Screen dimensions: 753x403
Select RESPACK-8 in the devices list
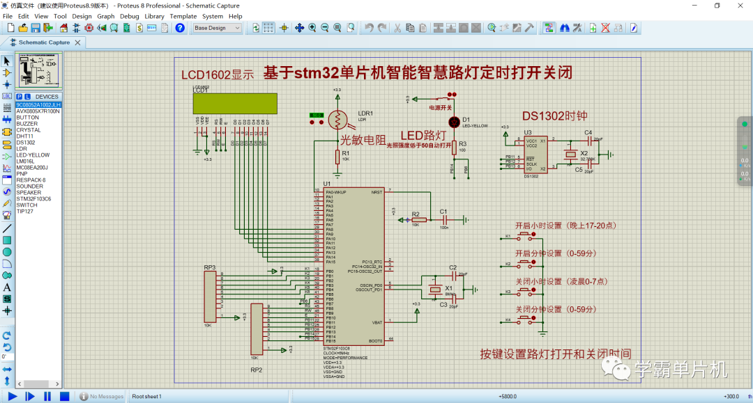tap(31, 180)
